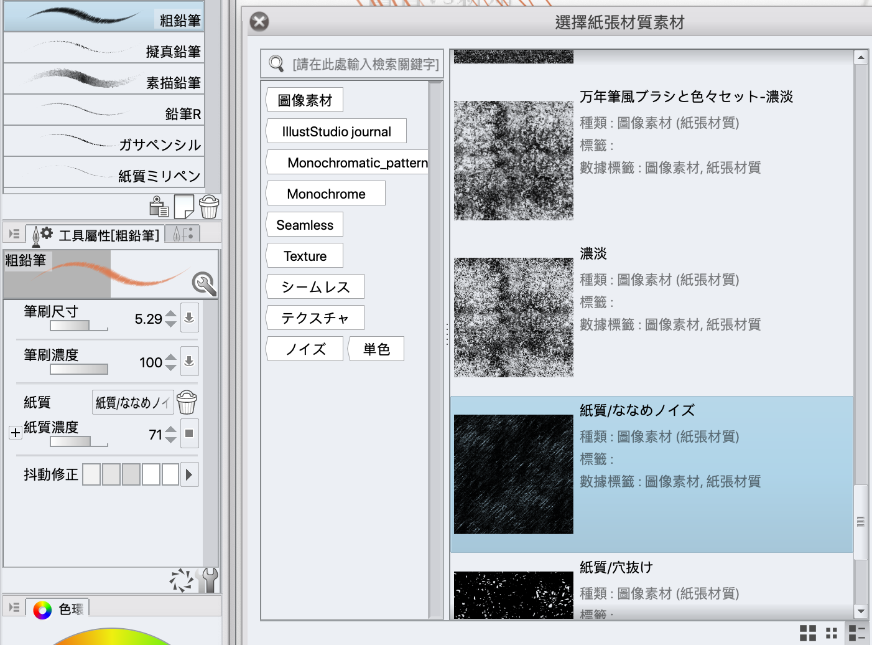Screen dimensions: 872x645
Task: Decrease 筆刷濃度 value with down arrow
Action: [x=171, y=367]
